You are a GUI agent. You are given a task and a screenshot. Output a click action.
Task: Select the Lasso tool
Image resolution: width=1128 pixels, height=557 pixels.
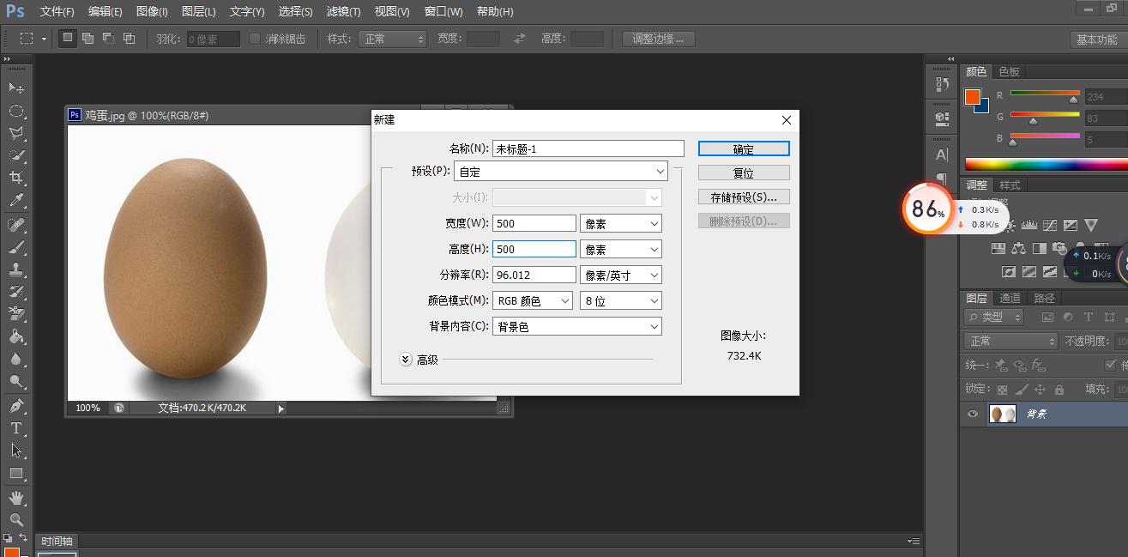[x=17, y=133]
